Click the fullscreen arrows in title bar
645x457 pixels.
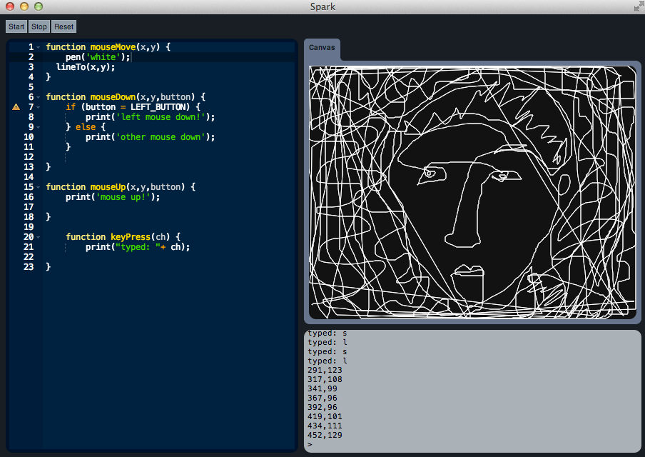(x=637, y=6)
